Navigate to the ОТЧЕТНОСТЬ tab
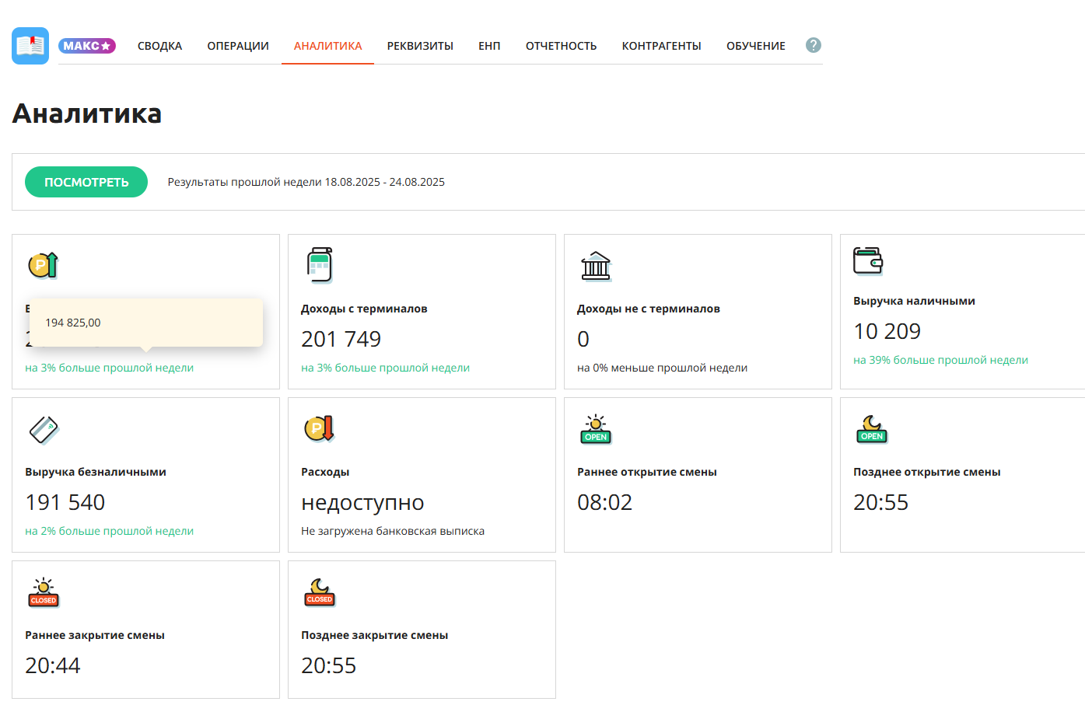 click(561, 46)
